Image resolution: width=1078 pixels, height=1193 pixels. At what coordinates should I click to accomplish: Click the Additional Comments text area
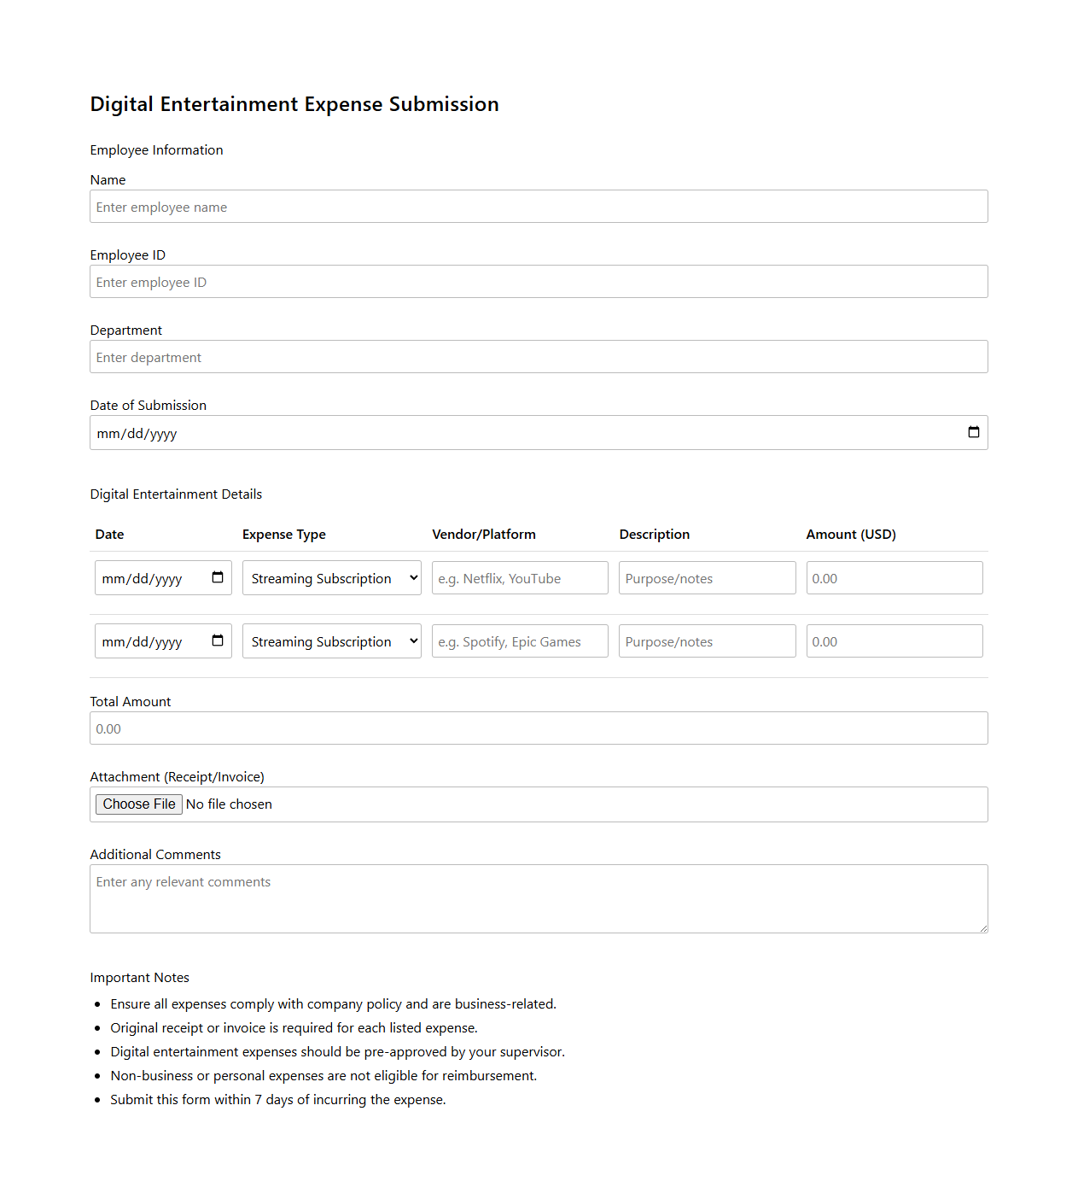point(538,898)
